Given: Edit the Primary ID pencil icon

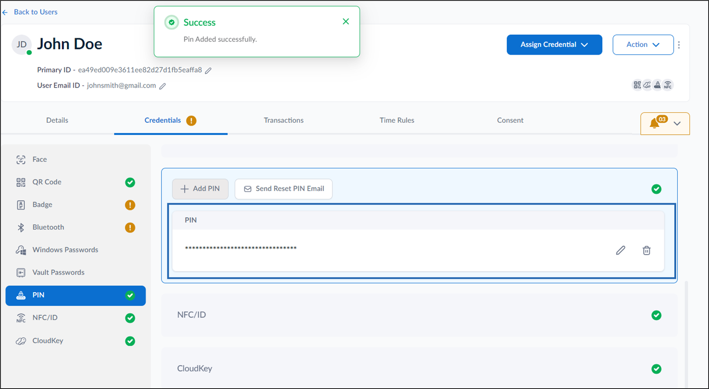Looking at the screenshot, I should click(x=208, y=70).
